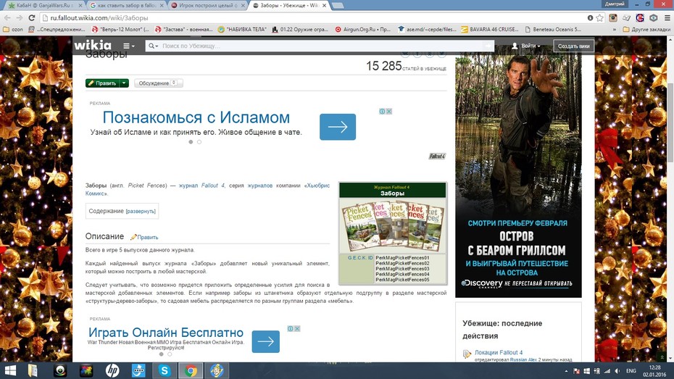Click the blue arrow on War Thunder ad
This screenshot has height=379, width=674.
click(x=266, y=341)
